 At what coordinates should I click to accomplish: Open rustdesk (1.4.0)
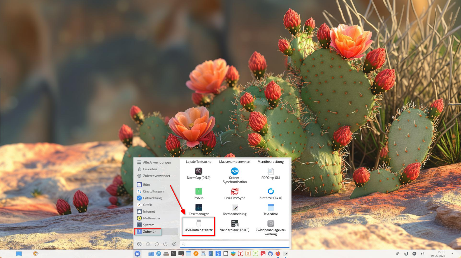[270, 194]
